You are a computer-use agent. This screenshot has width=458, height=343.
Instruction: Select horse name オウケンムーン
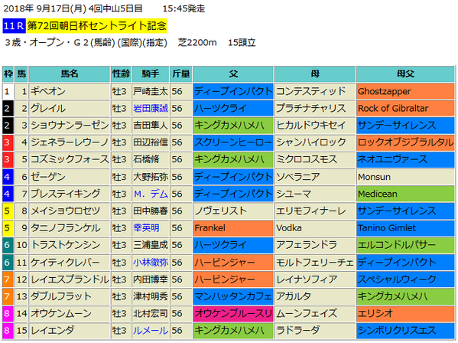(61, 313)
